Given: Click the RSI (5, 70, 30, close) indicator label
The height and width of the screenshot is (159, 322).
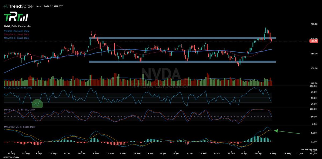Looking at the screenshot, I should click(18, 88).
